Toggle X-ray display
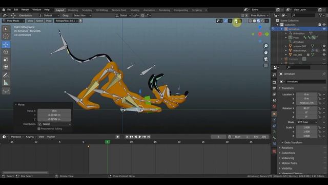Viewport: 328px width, 185px height. click(245, 21)
